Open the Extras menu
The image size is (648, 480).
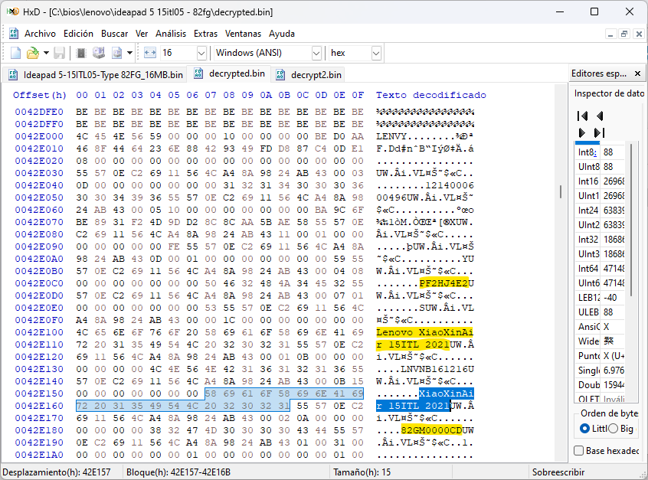205,34
